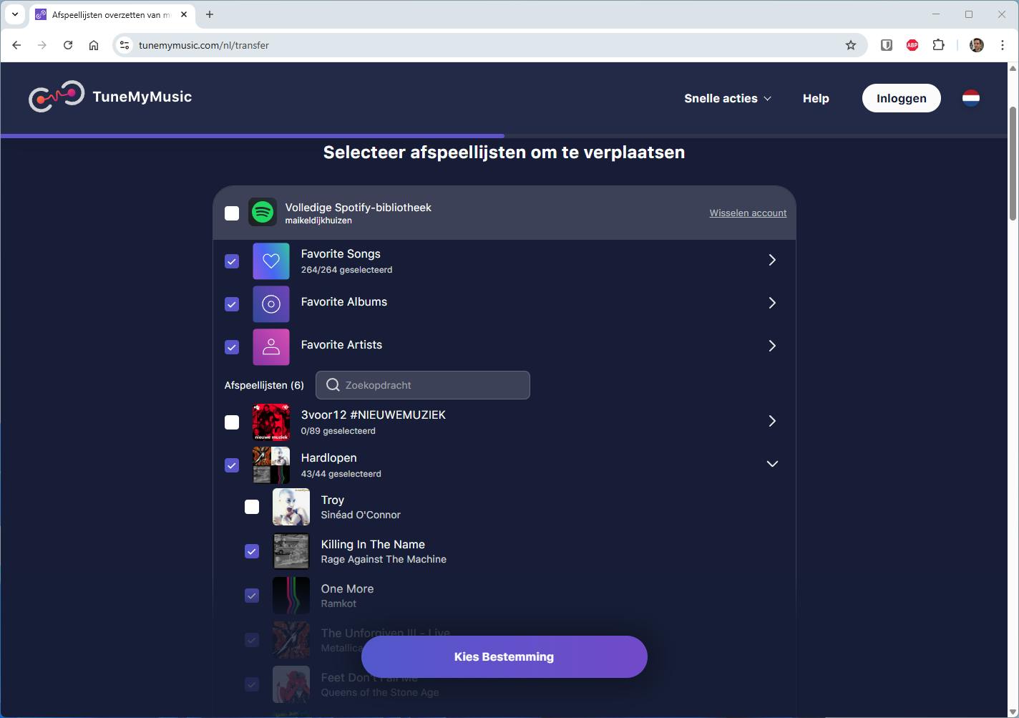
Task: Click the Favorite Artists person icon
Action: [271, 347]
